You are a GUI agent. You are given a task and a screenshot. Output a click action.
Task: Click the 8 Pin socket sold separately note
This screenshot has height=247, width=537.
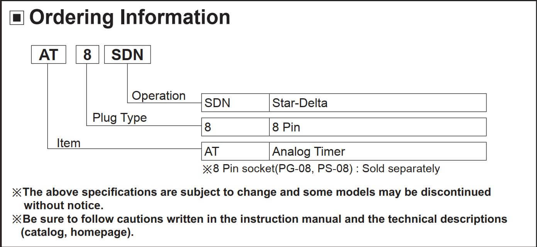tap(321, 169)
